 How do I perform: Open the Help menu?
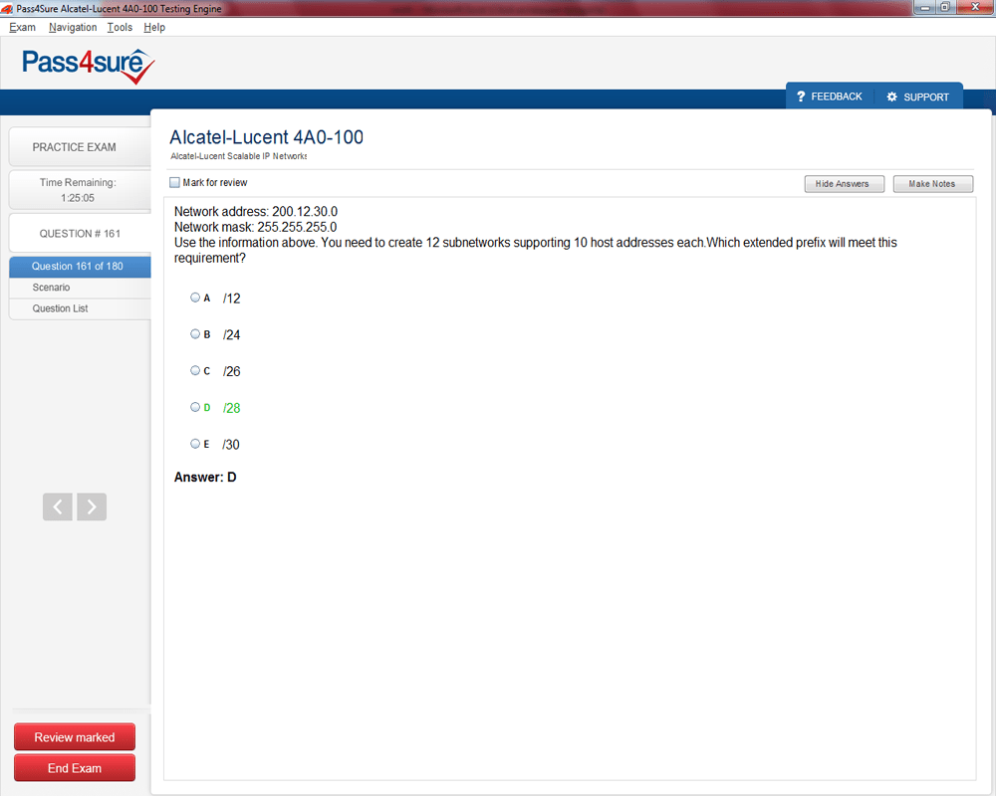tap(154, 27)
